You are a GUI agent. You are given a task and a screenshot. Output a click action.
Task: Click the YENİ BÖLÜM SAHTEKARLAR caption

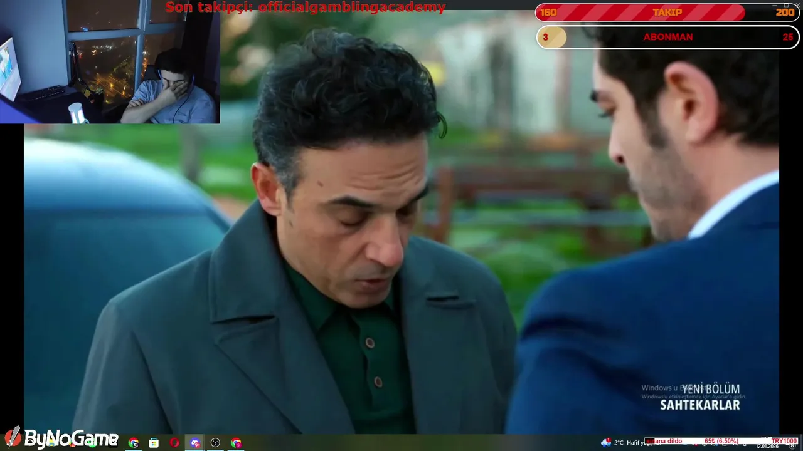click(x=700, y=397)
